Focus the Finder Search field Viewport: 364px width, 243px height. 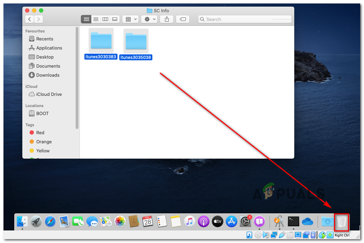[245, 19]
